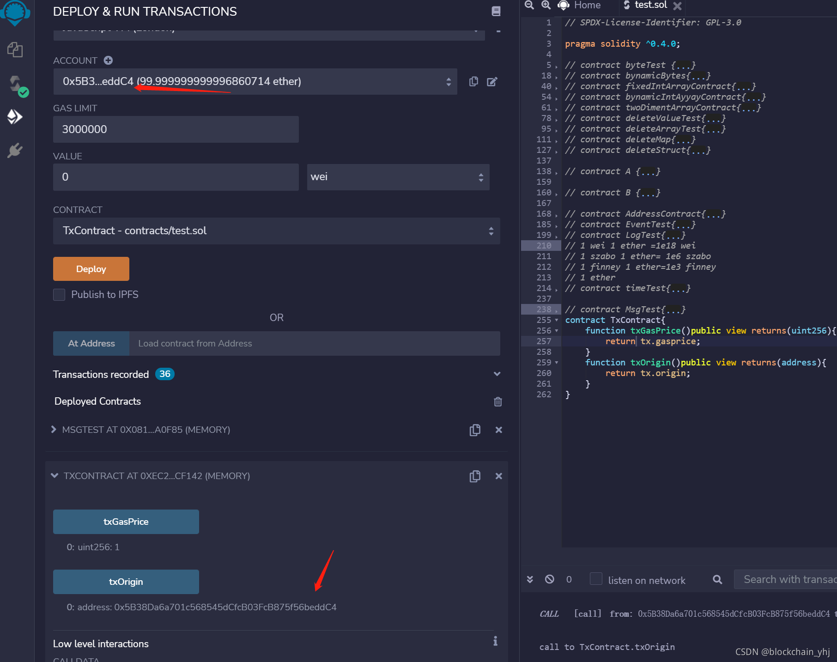Enable the Publish to IPFS checkbox
Screen dimensions: 837x662
coord(59,295)
